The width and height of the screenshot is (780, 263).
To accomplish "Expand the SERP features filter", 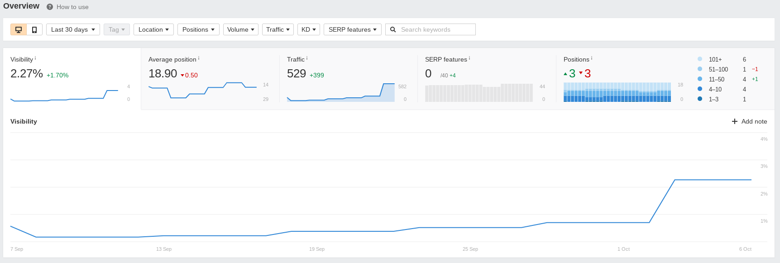I will click(x=353, y=29).
